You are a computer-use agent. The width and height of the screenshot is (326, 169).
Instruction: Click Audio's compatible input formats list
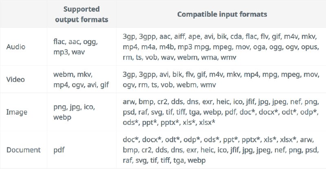click(220, 47)
